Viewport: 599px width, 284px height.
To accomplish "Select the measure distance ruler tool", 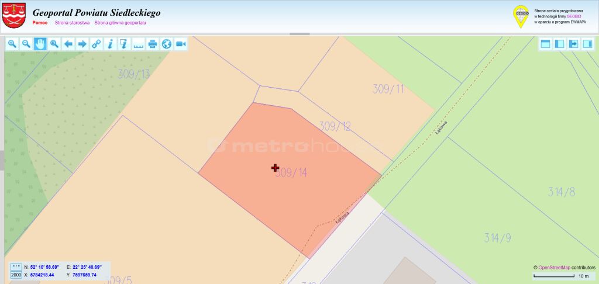I will (138, 44).
